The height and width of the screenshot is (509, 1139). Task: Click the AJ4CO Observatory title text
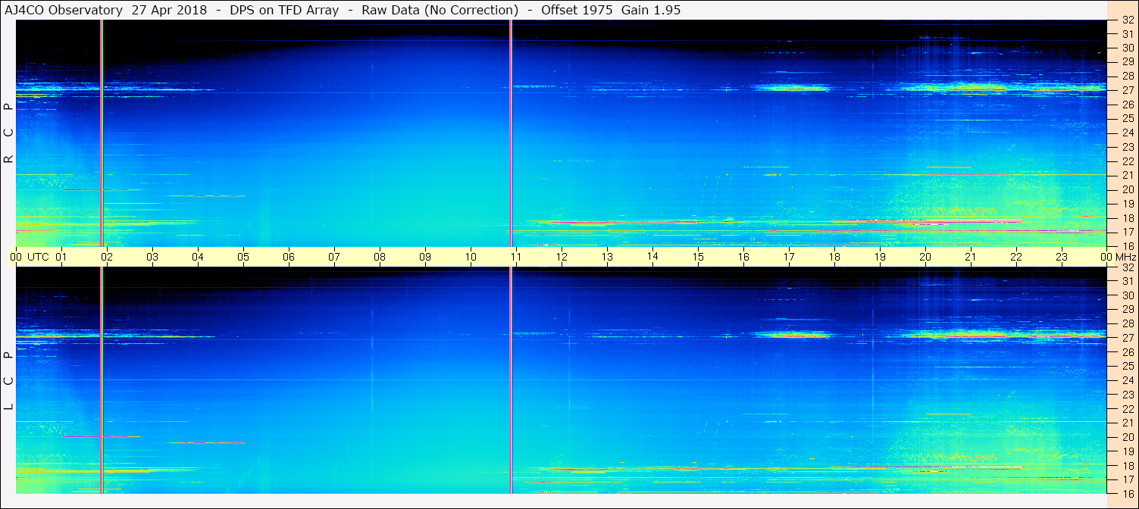[64, 10]
